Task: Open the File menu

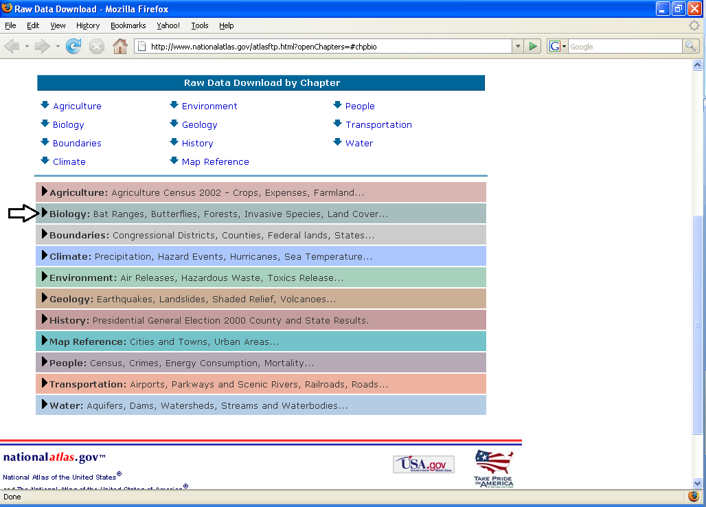Action: (10, 25)
